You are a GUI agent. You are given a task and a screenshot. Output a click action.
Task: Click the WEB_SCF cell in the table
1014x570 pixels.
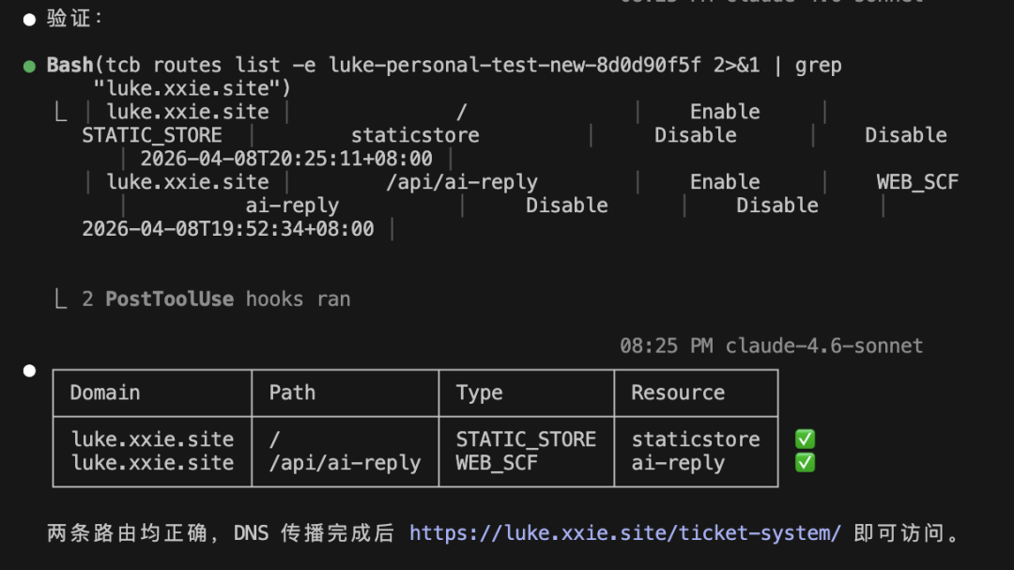tap(497, 463)
